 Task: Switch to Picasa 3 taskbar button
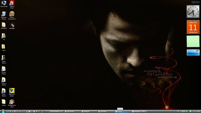pos(123,111)
